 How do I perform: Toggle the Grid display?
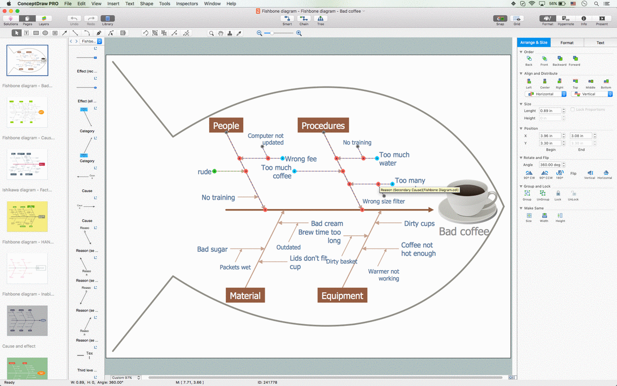click(517, 19)
